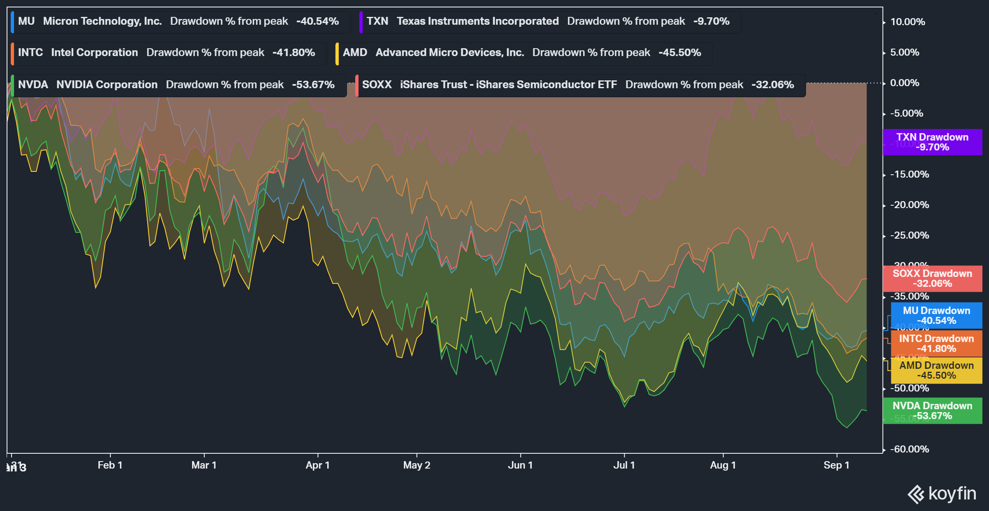Click the INTC Drawdown -41.80% axis label
The height and width of the screenshot is (511, 989).
(936, 344)
